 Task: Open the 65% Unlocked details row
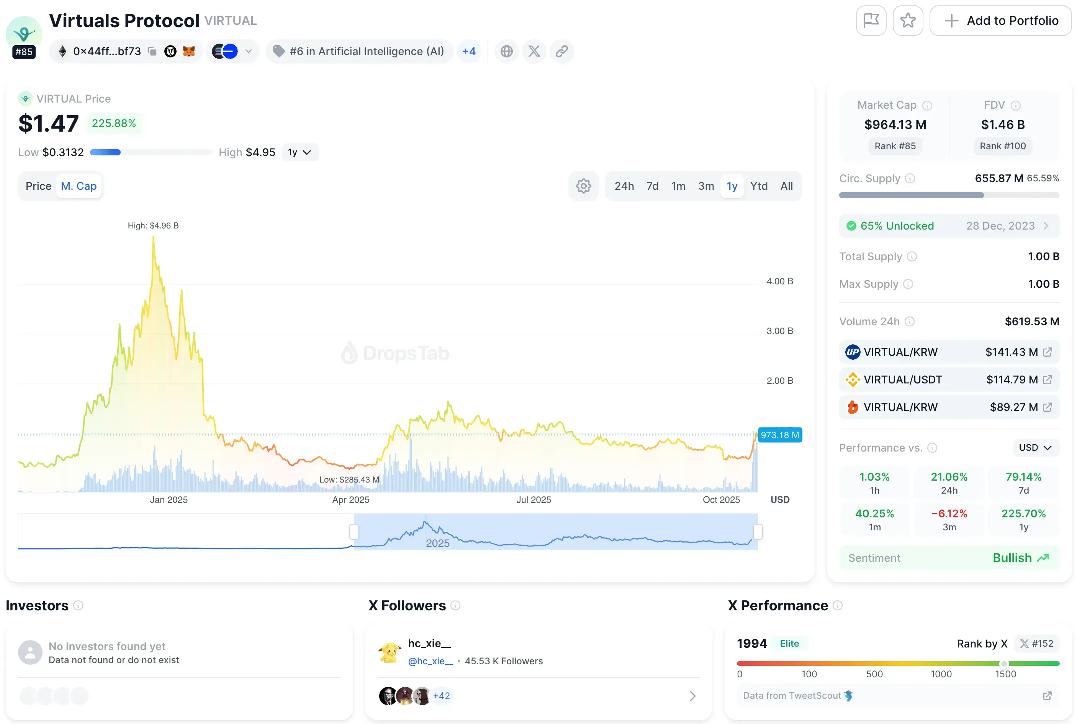click(x=949, y=225)
